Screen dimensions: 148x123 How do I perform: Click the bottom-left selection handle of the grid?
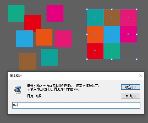point(87,59)
